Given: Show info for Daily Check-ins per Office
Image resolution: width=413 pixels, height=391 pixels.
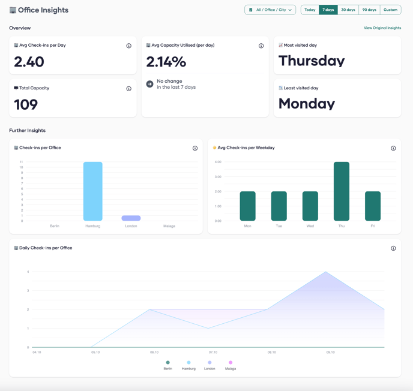Looking at the screenshot, I should click(393, 248).
